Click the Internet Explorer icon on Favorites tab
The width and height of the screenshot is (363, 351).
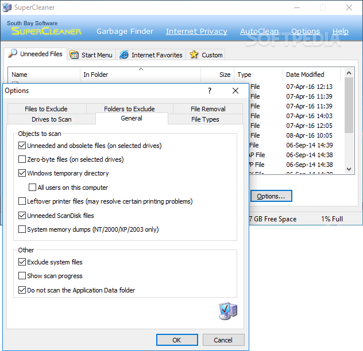pos(124,55)
